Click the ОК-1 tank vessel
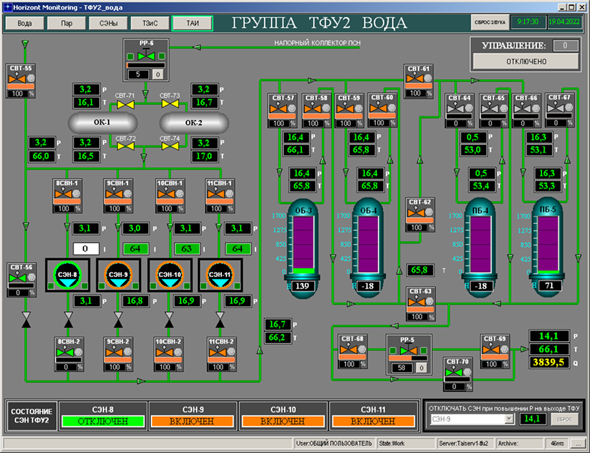 (x=100, y=123)
